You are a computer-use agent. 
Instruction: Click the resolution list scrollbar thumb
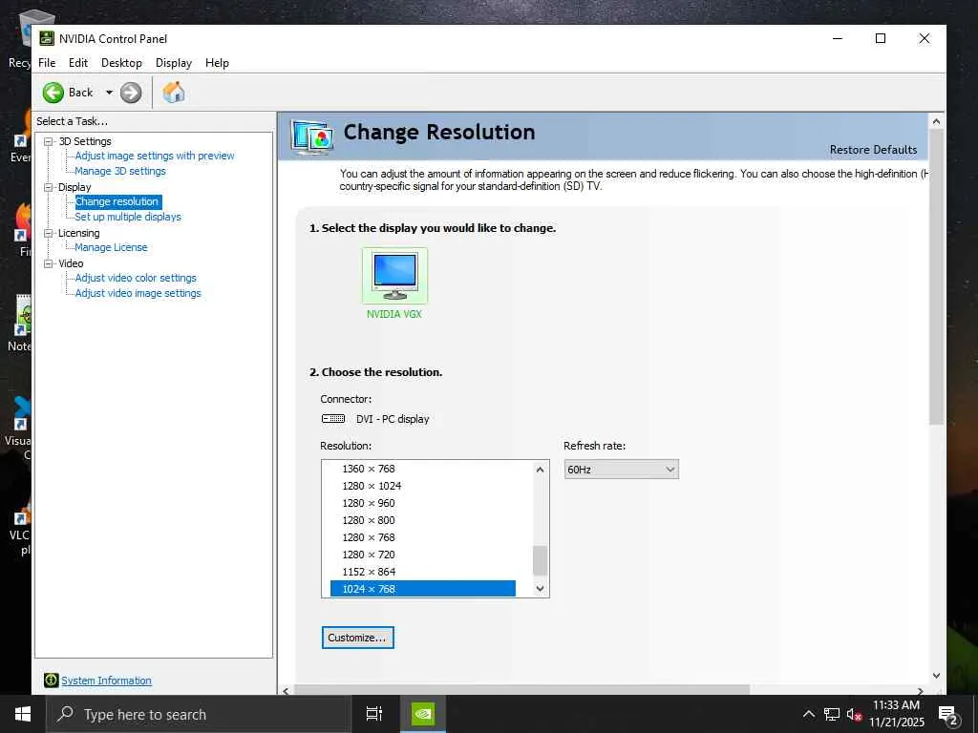(541, 560)
